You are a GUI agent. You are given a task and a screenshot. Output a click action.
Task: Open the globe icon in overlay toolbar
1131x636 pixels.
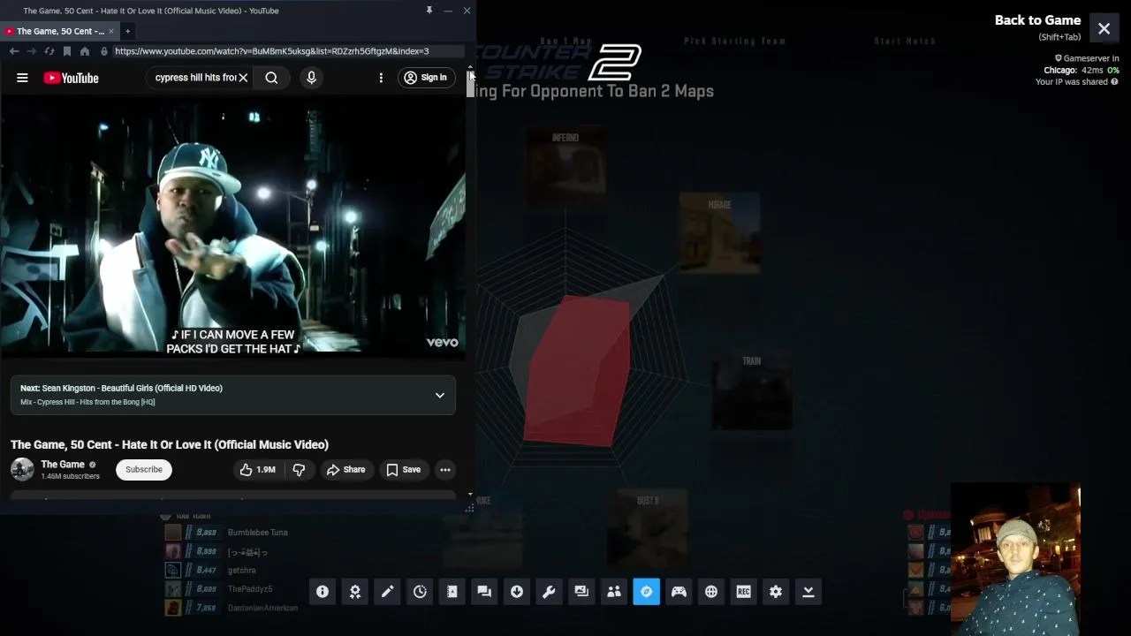click(711, 592)
